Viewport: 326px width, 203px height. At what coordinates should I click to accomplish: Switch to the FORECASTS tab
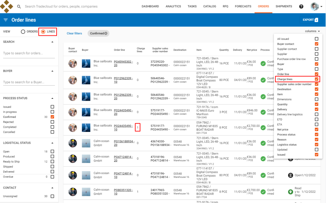coord(243,6)
